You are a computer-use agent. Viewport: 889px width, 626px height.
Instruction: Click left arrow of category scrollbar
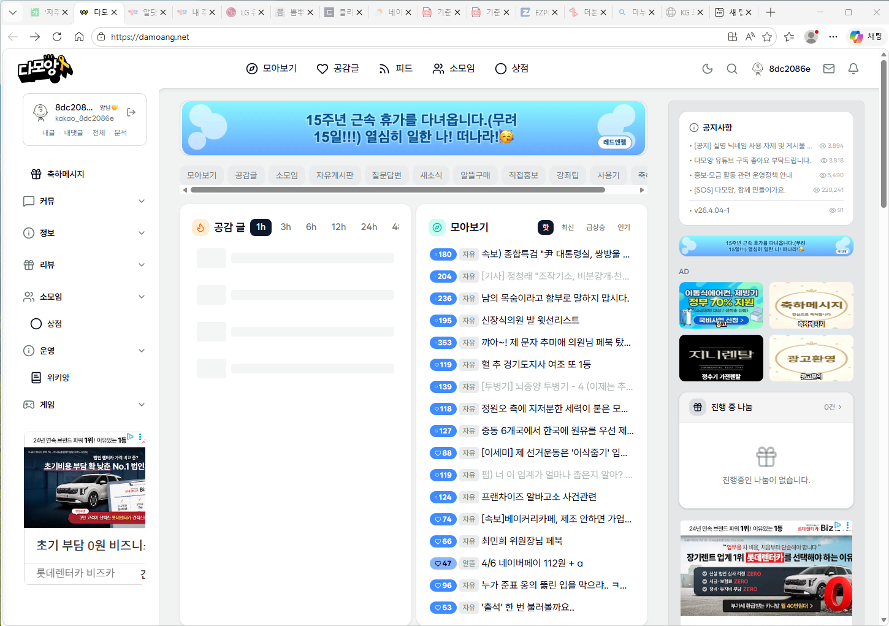(x=185, y=190)
